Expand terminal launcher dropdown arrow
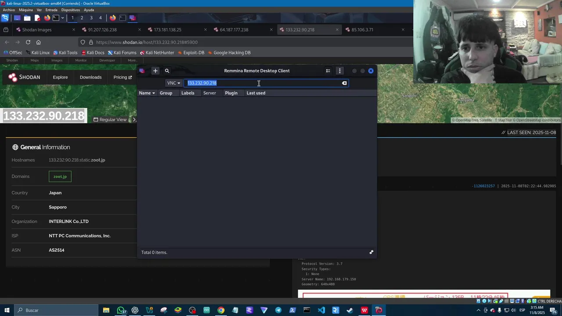Image resolution: width=562 pixels, height=316 pixels. pyautogui.click(x=63, y=18)
